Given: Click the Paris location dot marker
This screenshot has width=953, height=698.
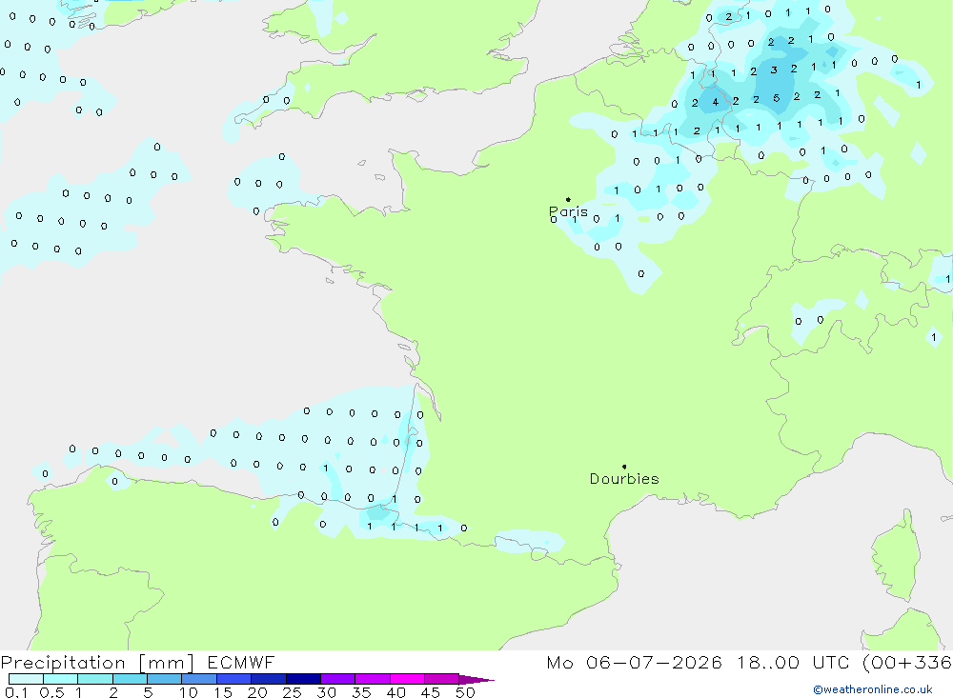Looking at the screenshot, I should coord(568,199).
